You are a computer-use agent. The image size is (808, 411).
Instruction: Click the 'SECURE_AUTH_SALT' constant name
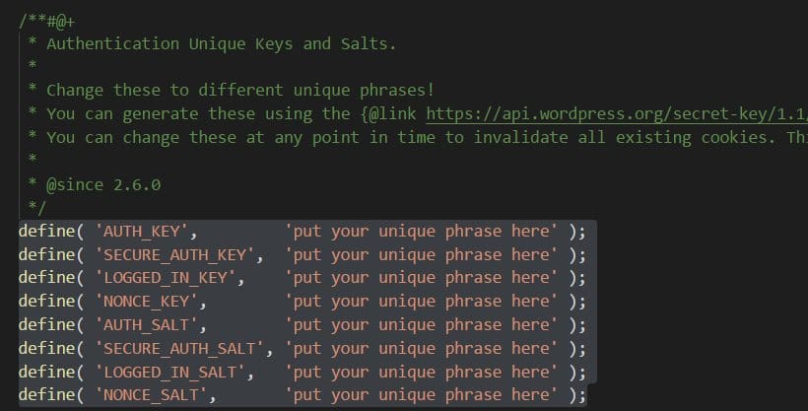click(x=180, y=349)
